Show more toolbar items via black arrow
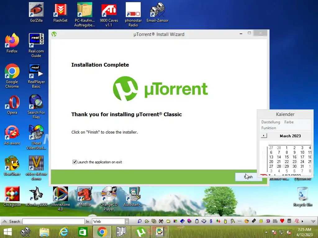 click(x=302, y=221)
